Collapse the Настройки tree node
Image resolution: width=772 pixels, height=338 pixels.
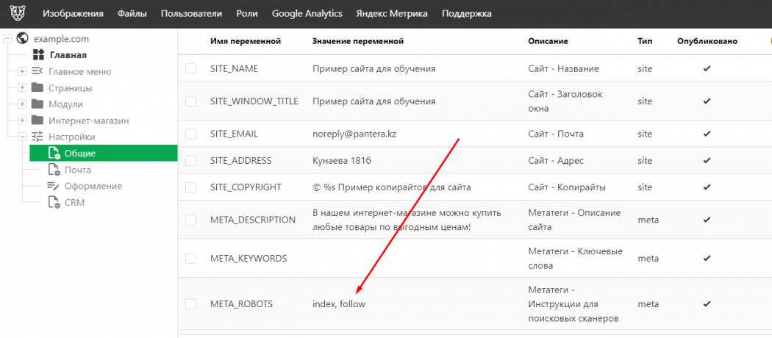pyautogui.click(x=22, y=137)
